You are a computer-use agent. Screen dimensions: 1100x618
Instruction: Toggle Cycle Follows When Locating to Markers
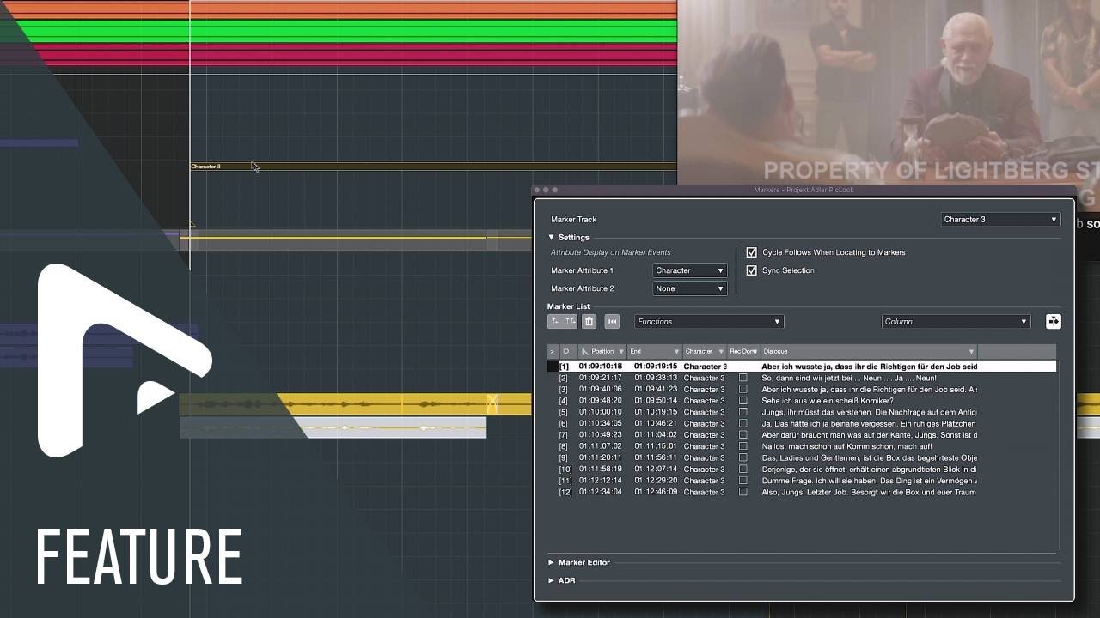752,252
